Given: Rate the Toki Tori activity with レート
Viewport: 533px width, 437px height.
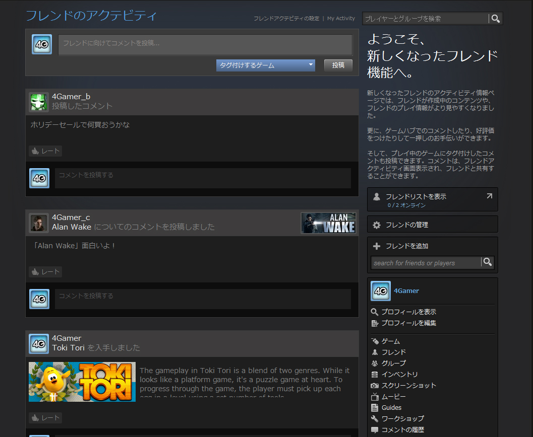Looking at the screenshot, I should 45,418.
